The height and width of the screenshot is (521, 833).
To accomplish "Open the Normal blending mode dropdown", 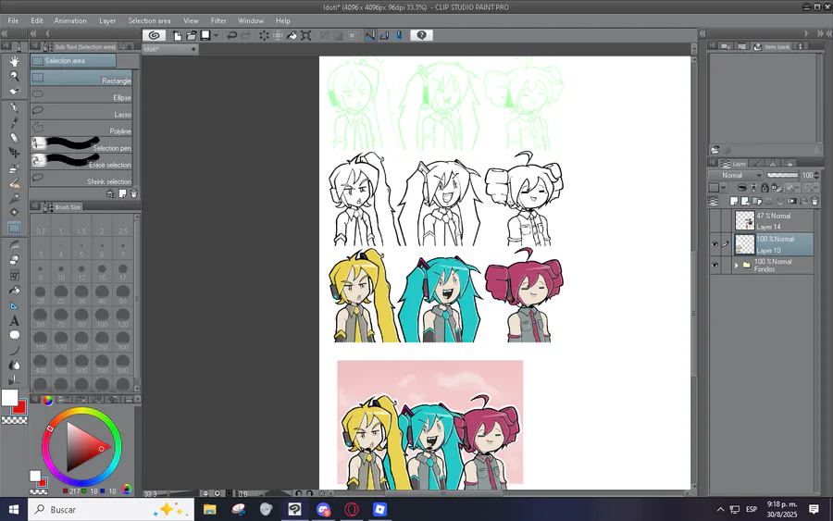I will [x=735, y=175].
